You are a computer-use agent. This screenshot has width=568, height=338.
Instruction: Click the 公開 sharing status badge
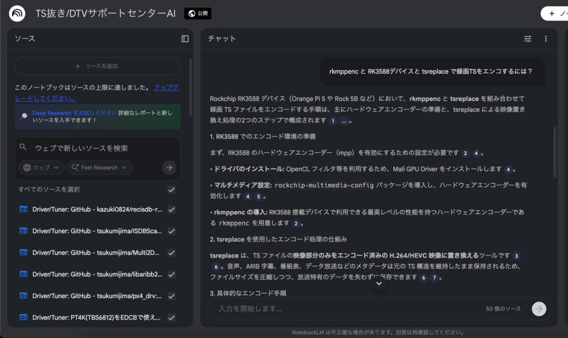(197, 13)
